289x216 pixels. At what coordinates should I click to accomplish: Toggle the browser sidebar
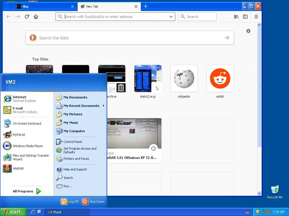click(245, 17)
